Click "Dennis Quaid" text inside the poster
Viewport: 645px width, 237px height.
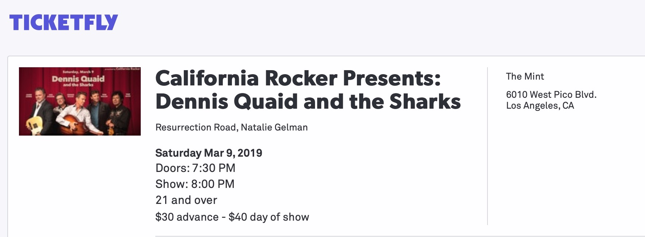coord(78,79)
